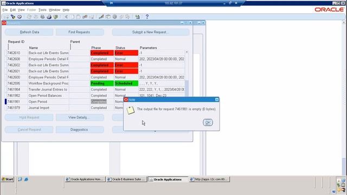Click the Parameters cell for request 7461984

coord(162,89)
